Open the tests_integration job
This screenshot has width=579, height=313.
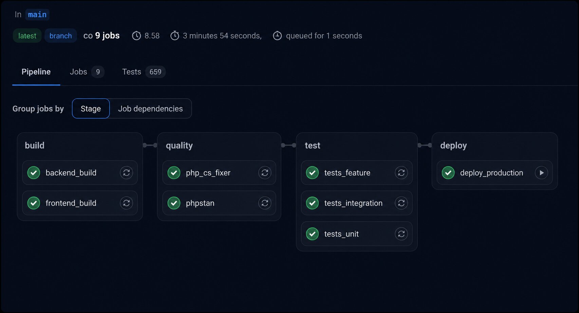click(x=353, y=203)
